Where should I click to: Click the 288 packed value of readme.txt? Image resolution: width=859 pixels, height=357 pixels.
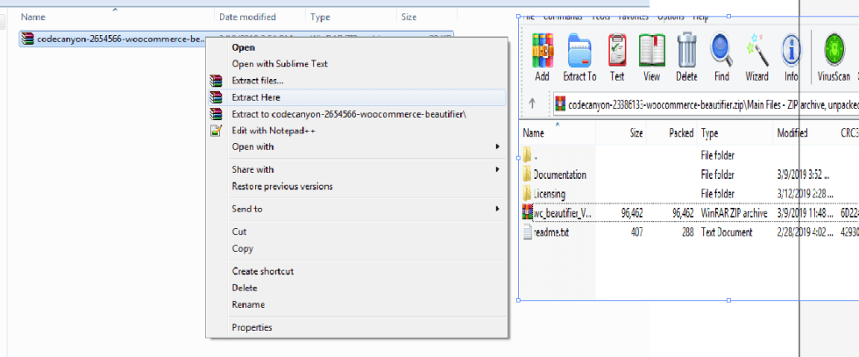click(x=687, y=232)
